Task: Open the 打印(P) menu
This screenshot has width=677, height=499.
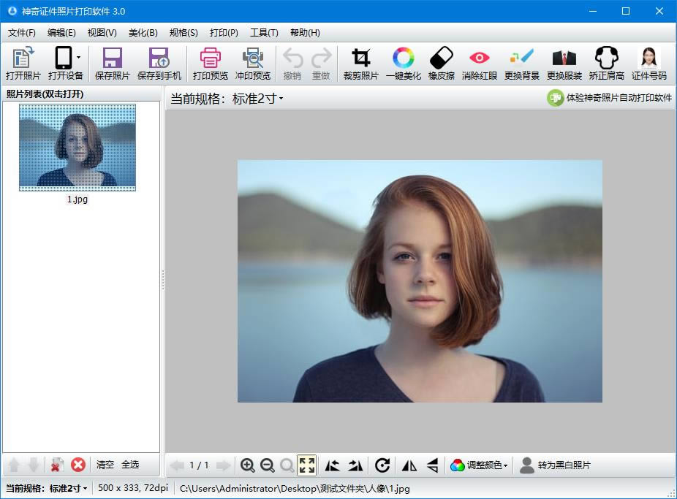Action: (x=224, y=33)
